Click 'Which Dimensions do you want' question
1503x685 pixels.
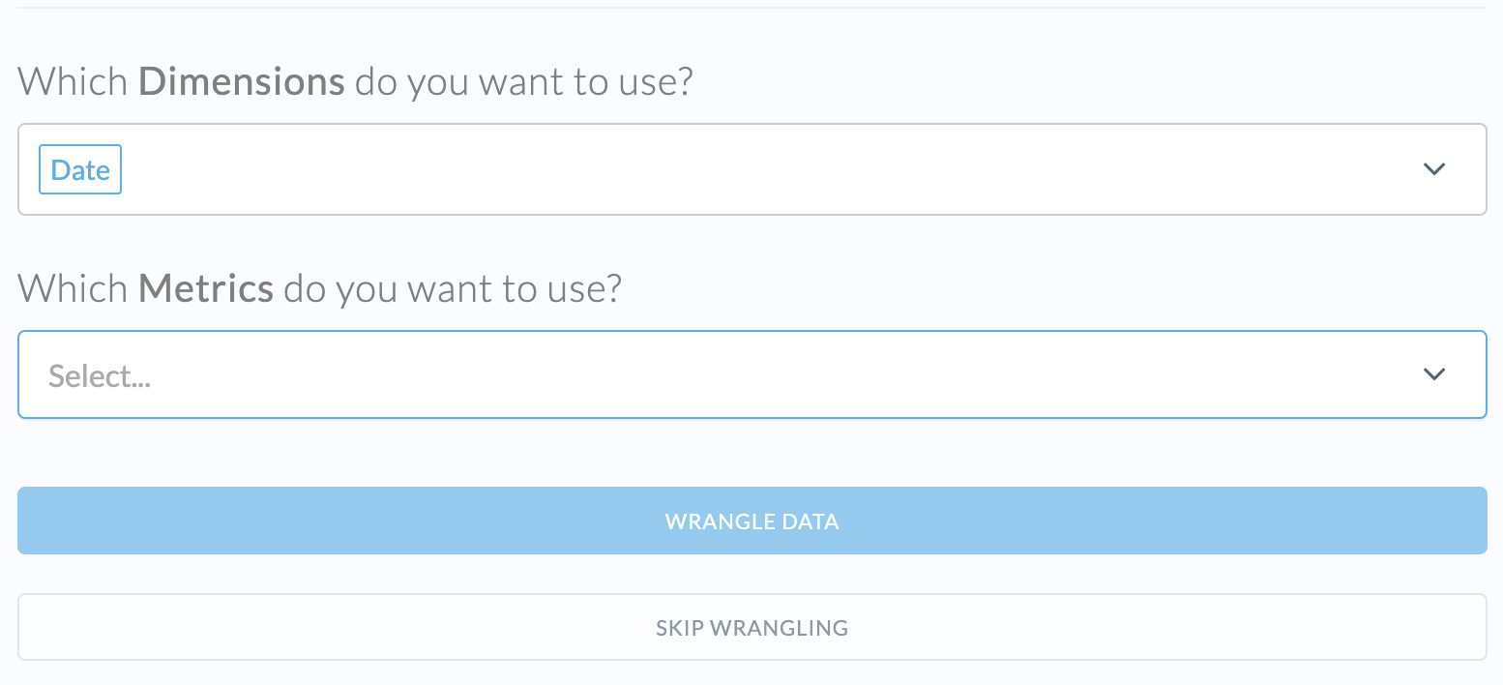coord(355,82)
